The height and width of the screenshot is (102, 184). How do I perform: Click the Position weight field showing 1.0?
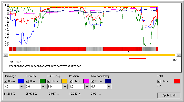(77, 87)
